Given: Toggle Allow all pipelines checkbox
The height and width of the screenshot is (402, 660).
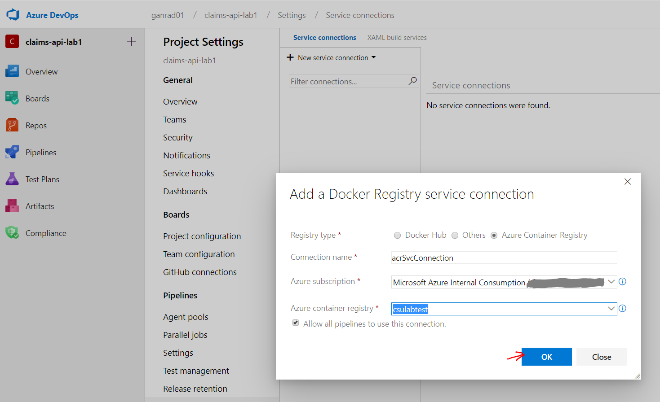Looking at the screenshot, I should 296,323.
